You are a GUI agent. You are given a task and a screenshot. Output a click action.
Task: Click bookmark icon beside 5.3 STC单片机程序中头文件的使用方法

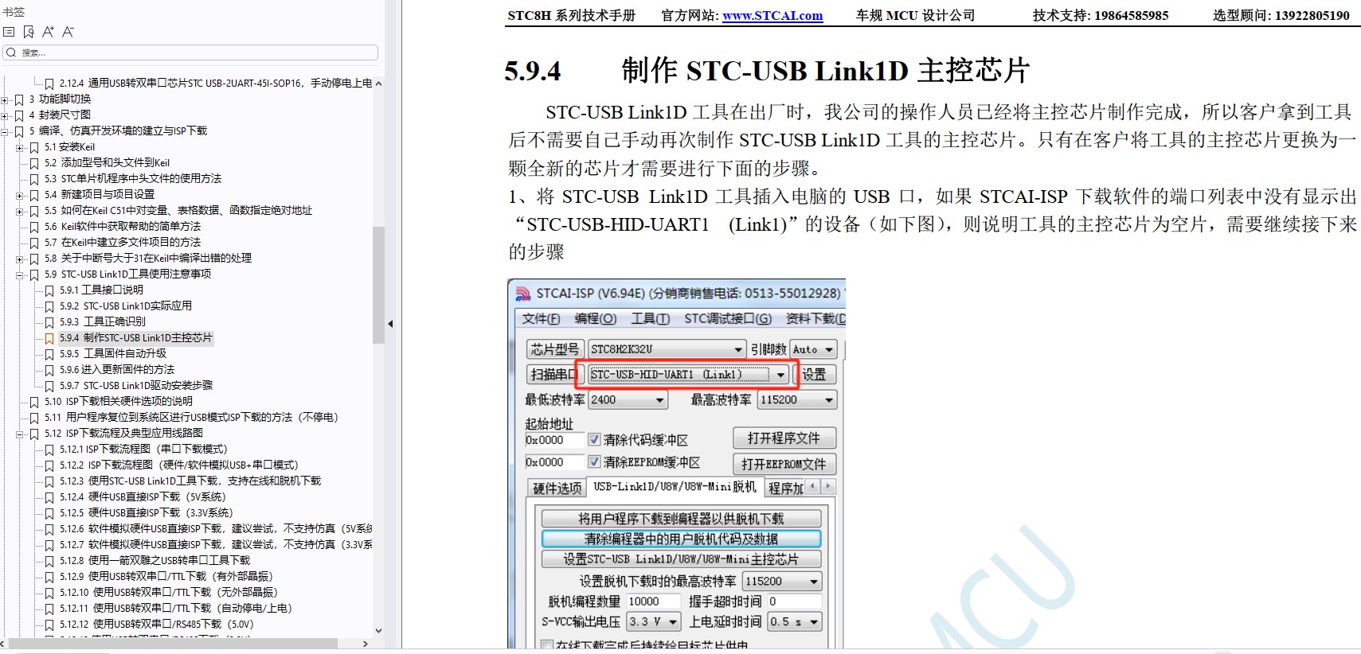point(34,179)
